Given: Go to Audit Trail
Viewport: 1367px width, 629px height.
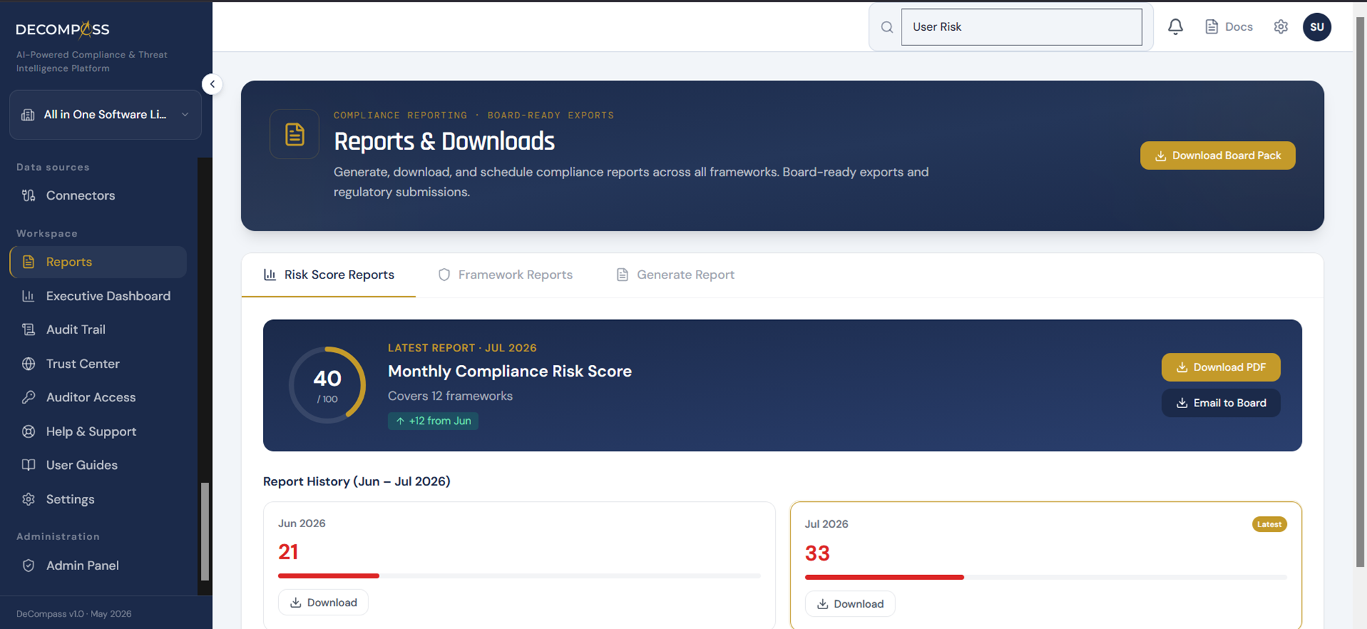Looking at the screenshot, I should click(98, 330).
